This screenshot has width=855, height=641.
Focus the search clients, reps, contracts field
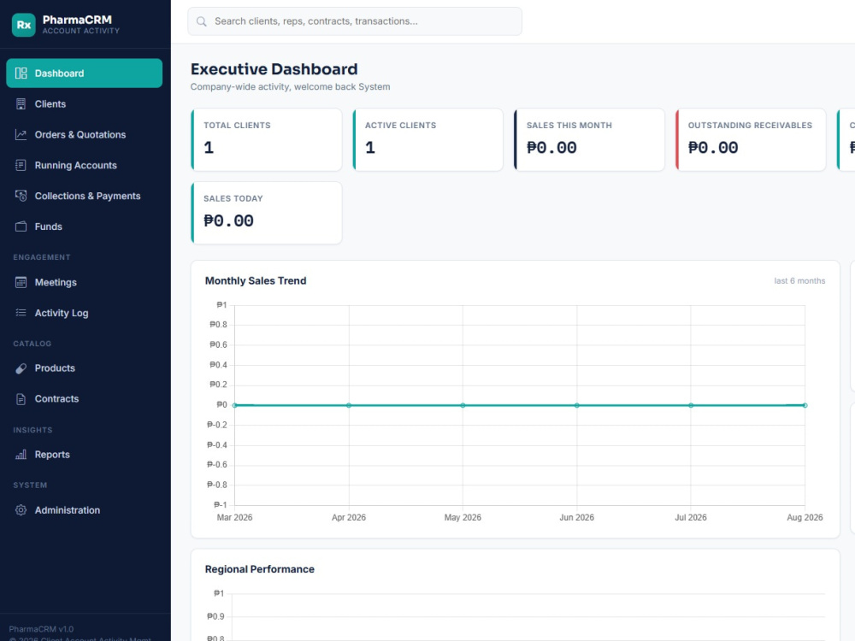355,21
